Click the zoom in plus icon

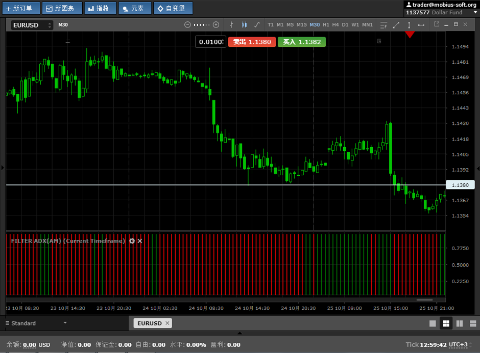click(216, 24)
